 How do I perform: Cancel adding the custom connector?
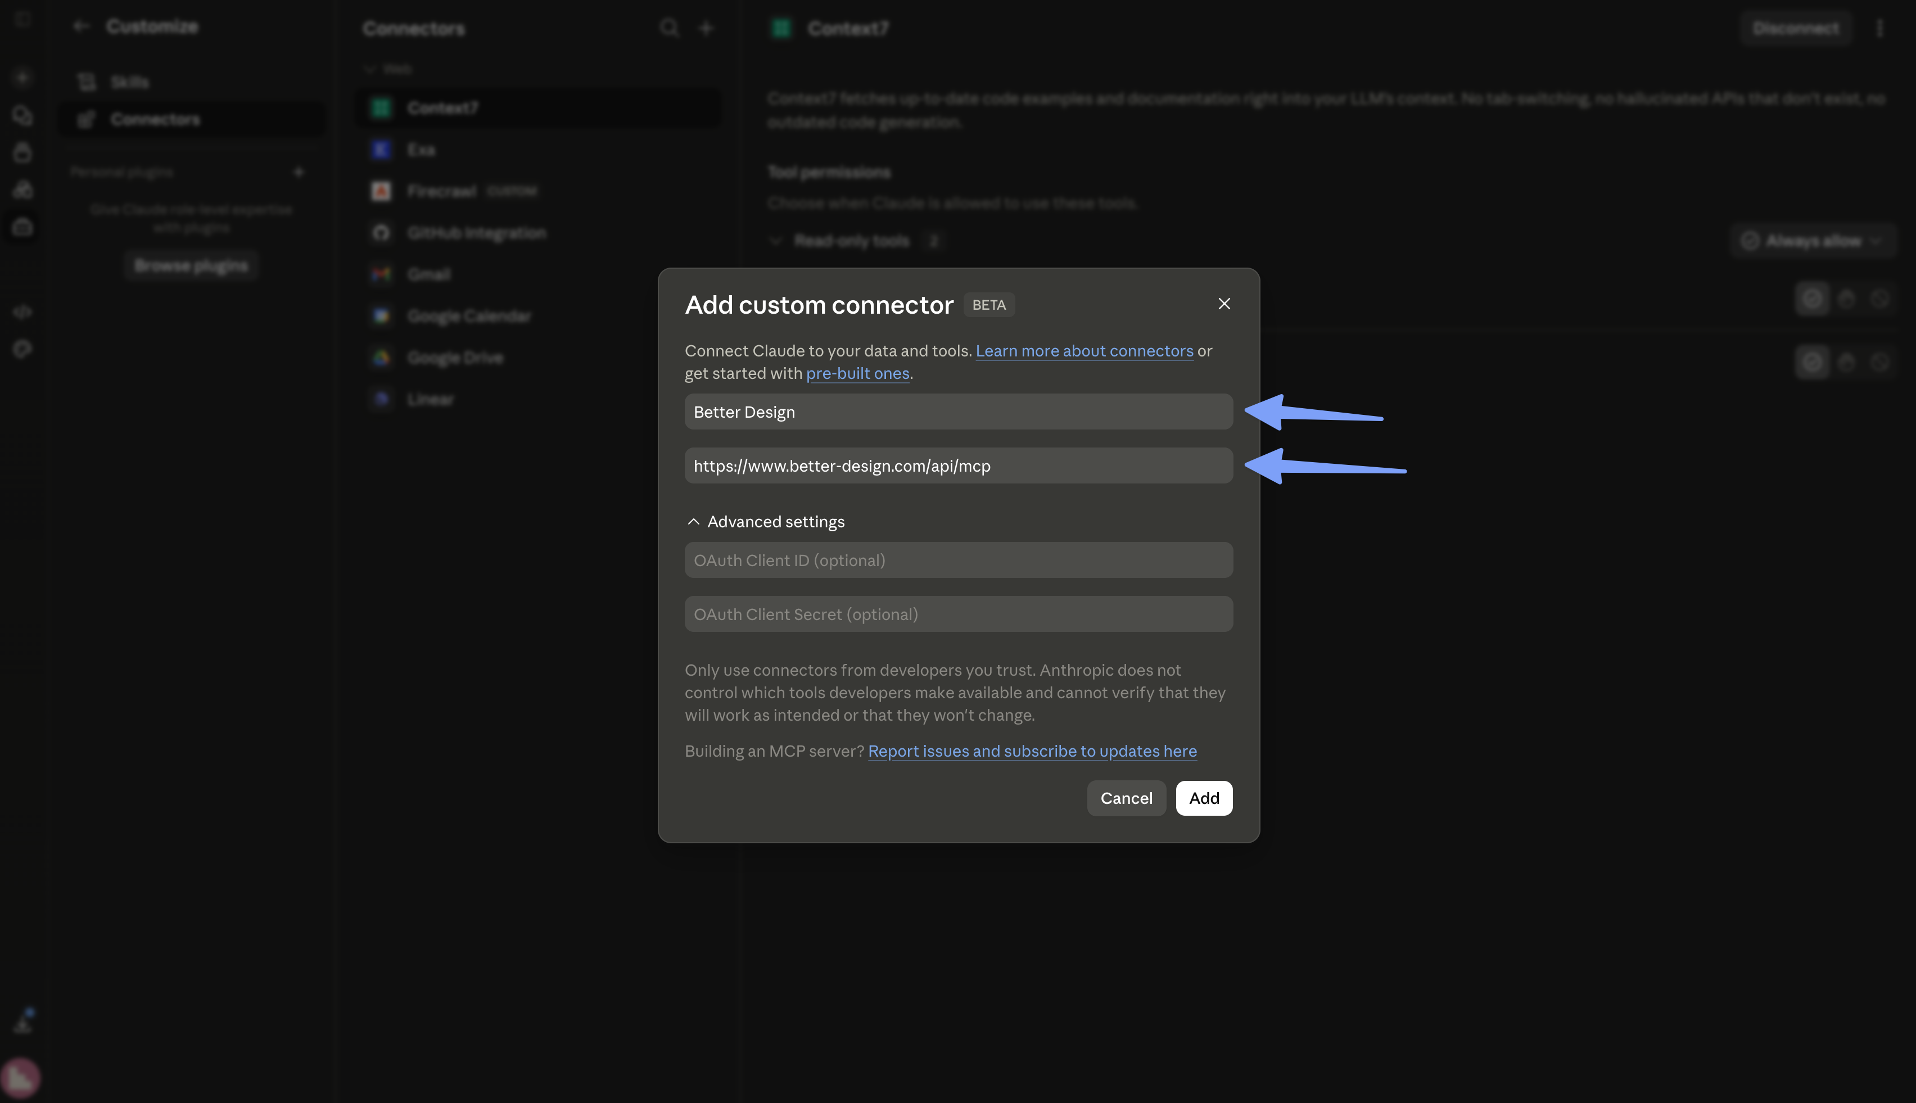pos(1126,798)
